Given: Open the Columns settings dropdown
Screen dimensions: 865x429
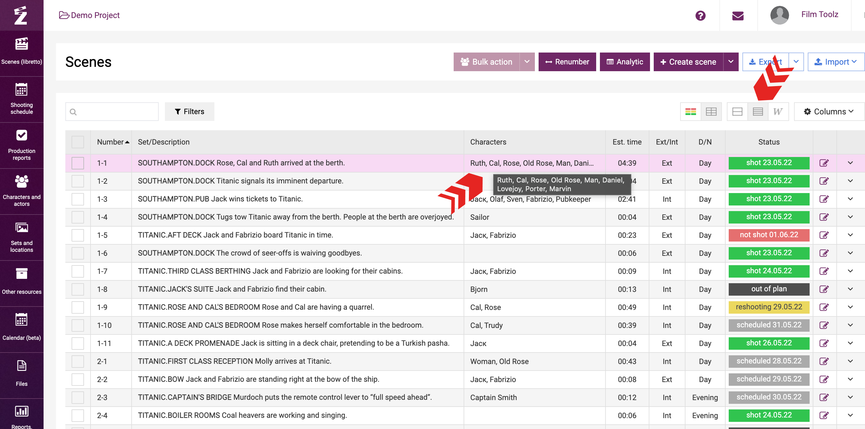Looking at the screenshot, I should (x=829, y=112).
